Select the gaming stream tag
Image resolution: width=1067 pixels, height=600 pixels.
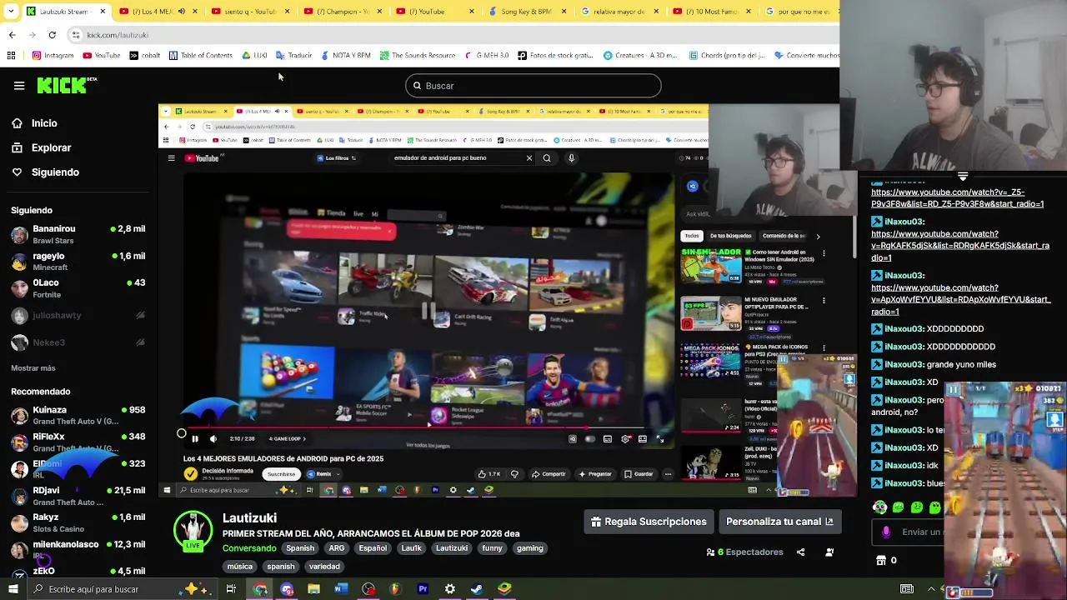tap(530, 548)
